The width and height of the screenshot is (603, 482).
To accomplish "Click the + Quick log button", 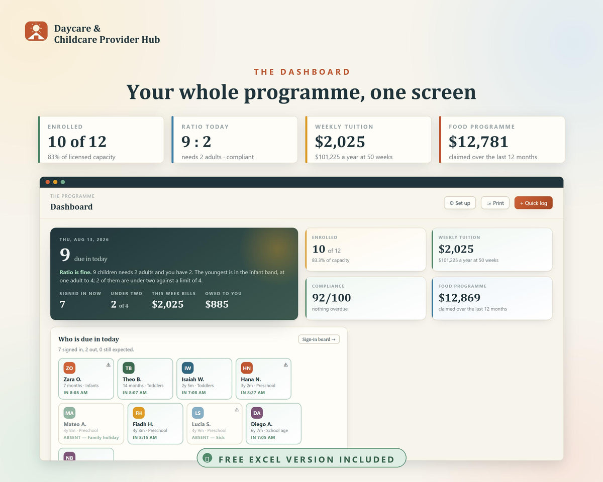I will click(x=533, y=203).
